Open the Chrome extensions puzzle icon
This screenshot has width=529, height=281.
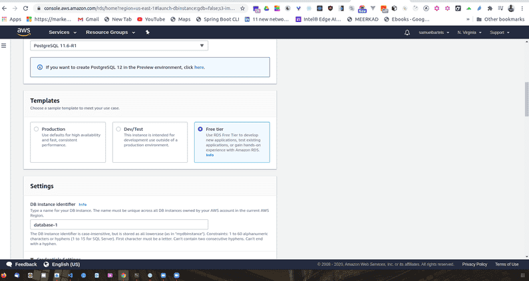click(490, 9)
